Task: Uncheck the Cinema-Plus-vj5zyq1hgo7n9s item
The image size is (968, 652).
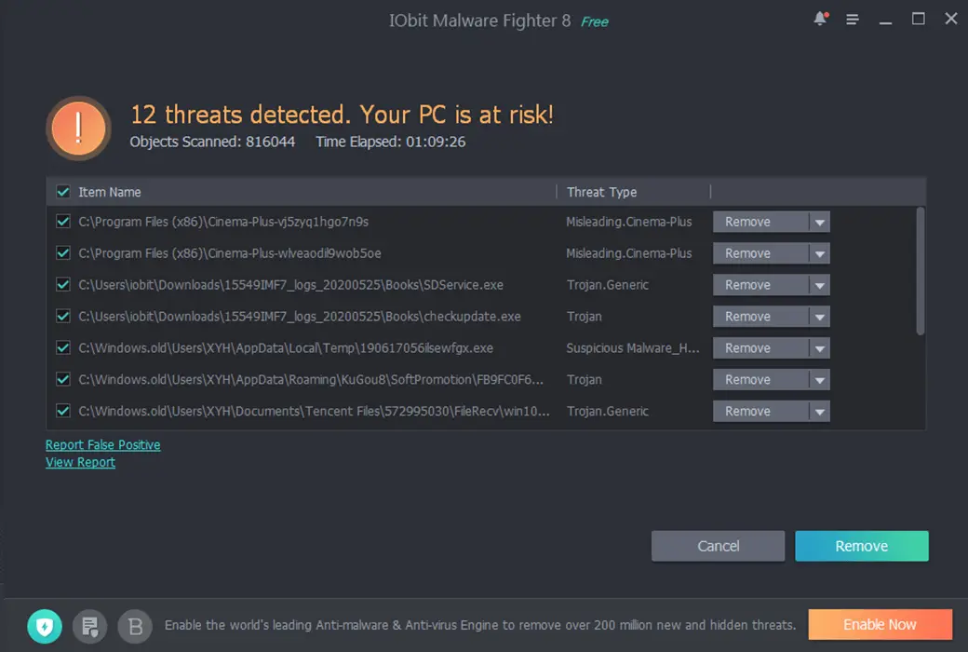Action: click(63, 222)
